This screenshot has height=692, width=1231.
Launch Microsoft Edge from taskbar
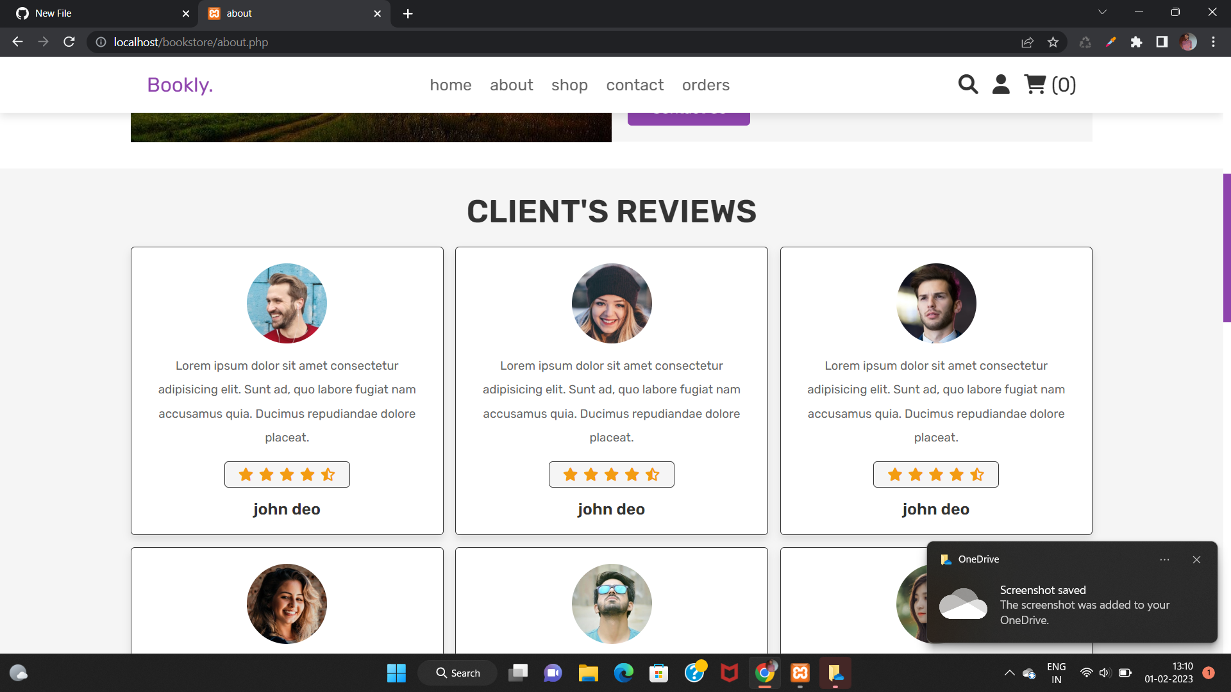pyautogui.click(x=623, y=673)
